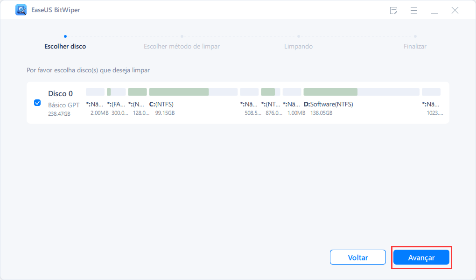Select the D:Software(NTFS) partition usage bar

(x=361, y=92)
